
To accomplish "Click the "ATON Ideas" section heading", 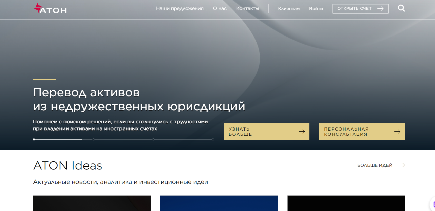I will (x=68, y=166).
